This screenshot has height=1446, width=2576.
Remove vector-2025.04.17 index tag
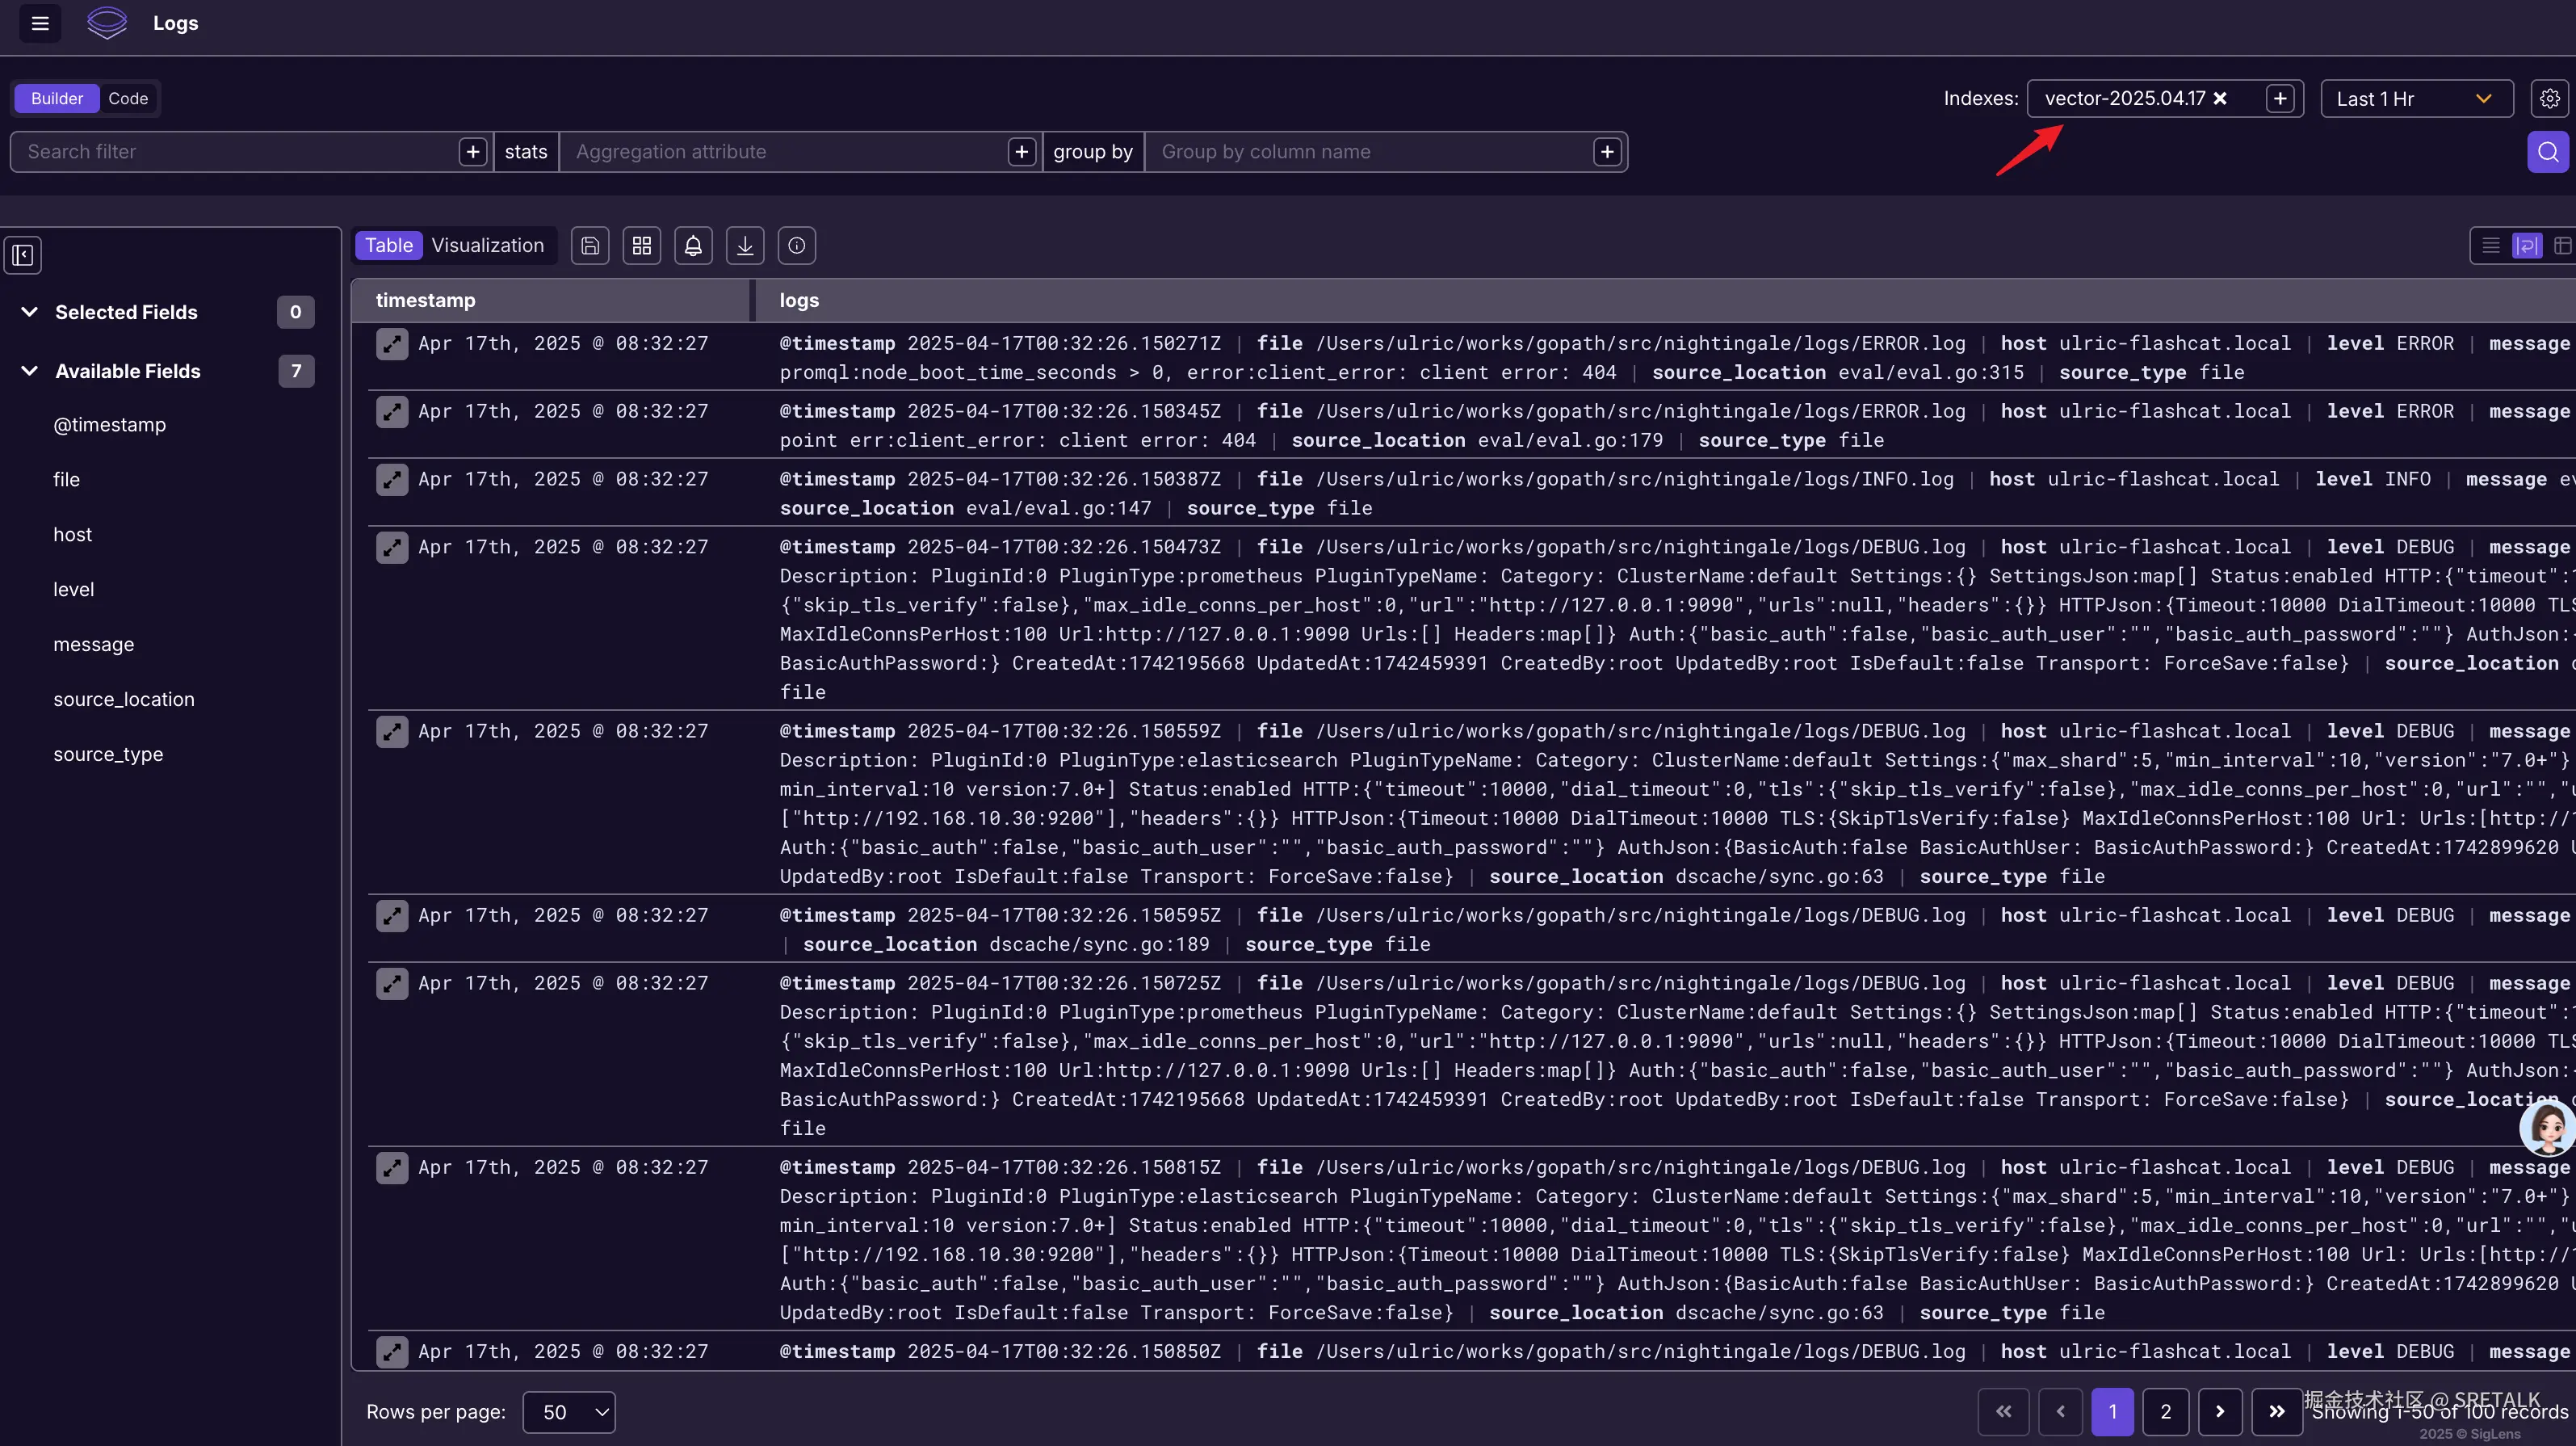2221,98
